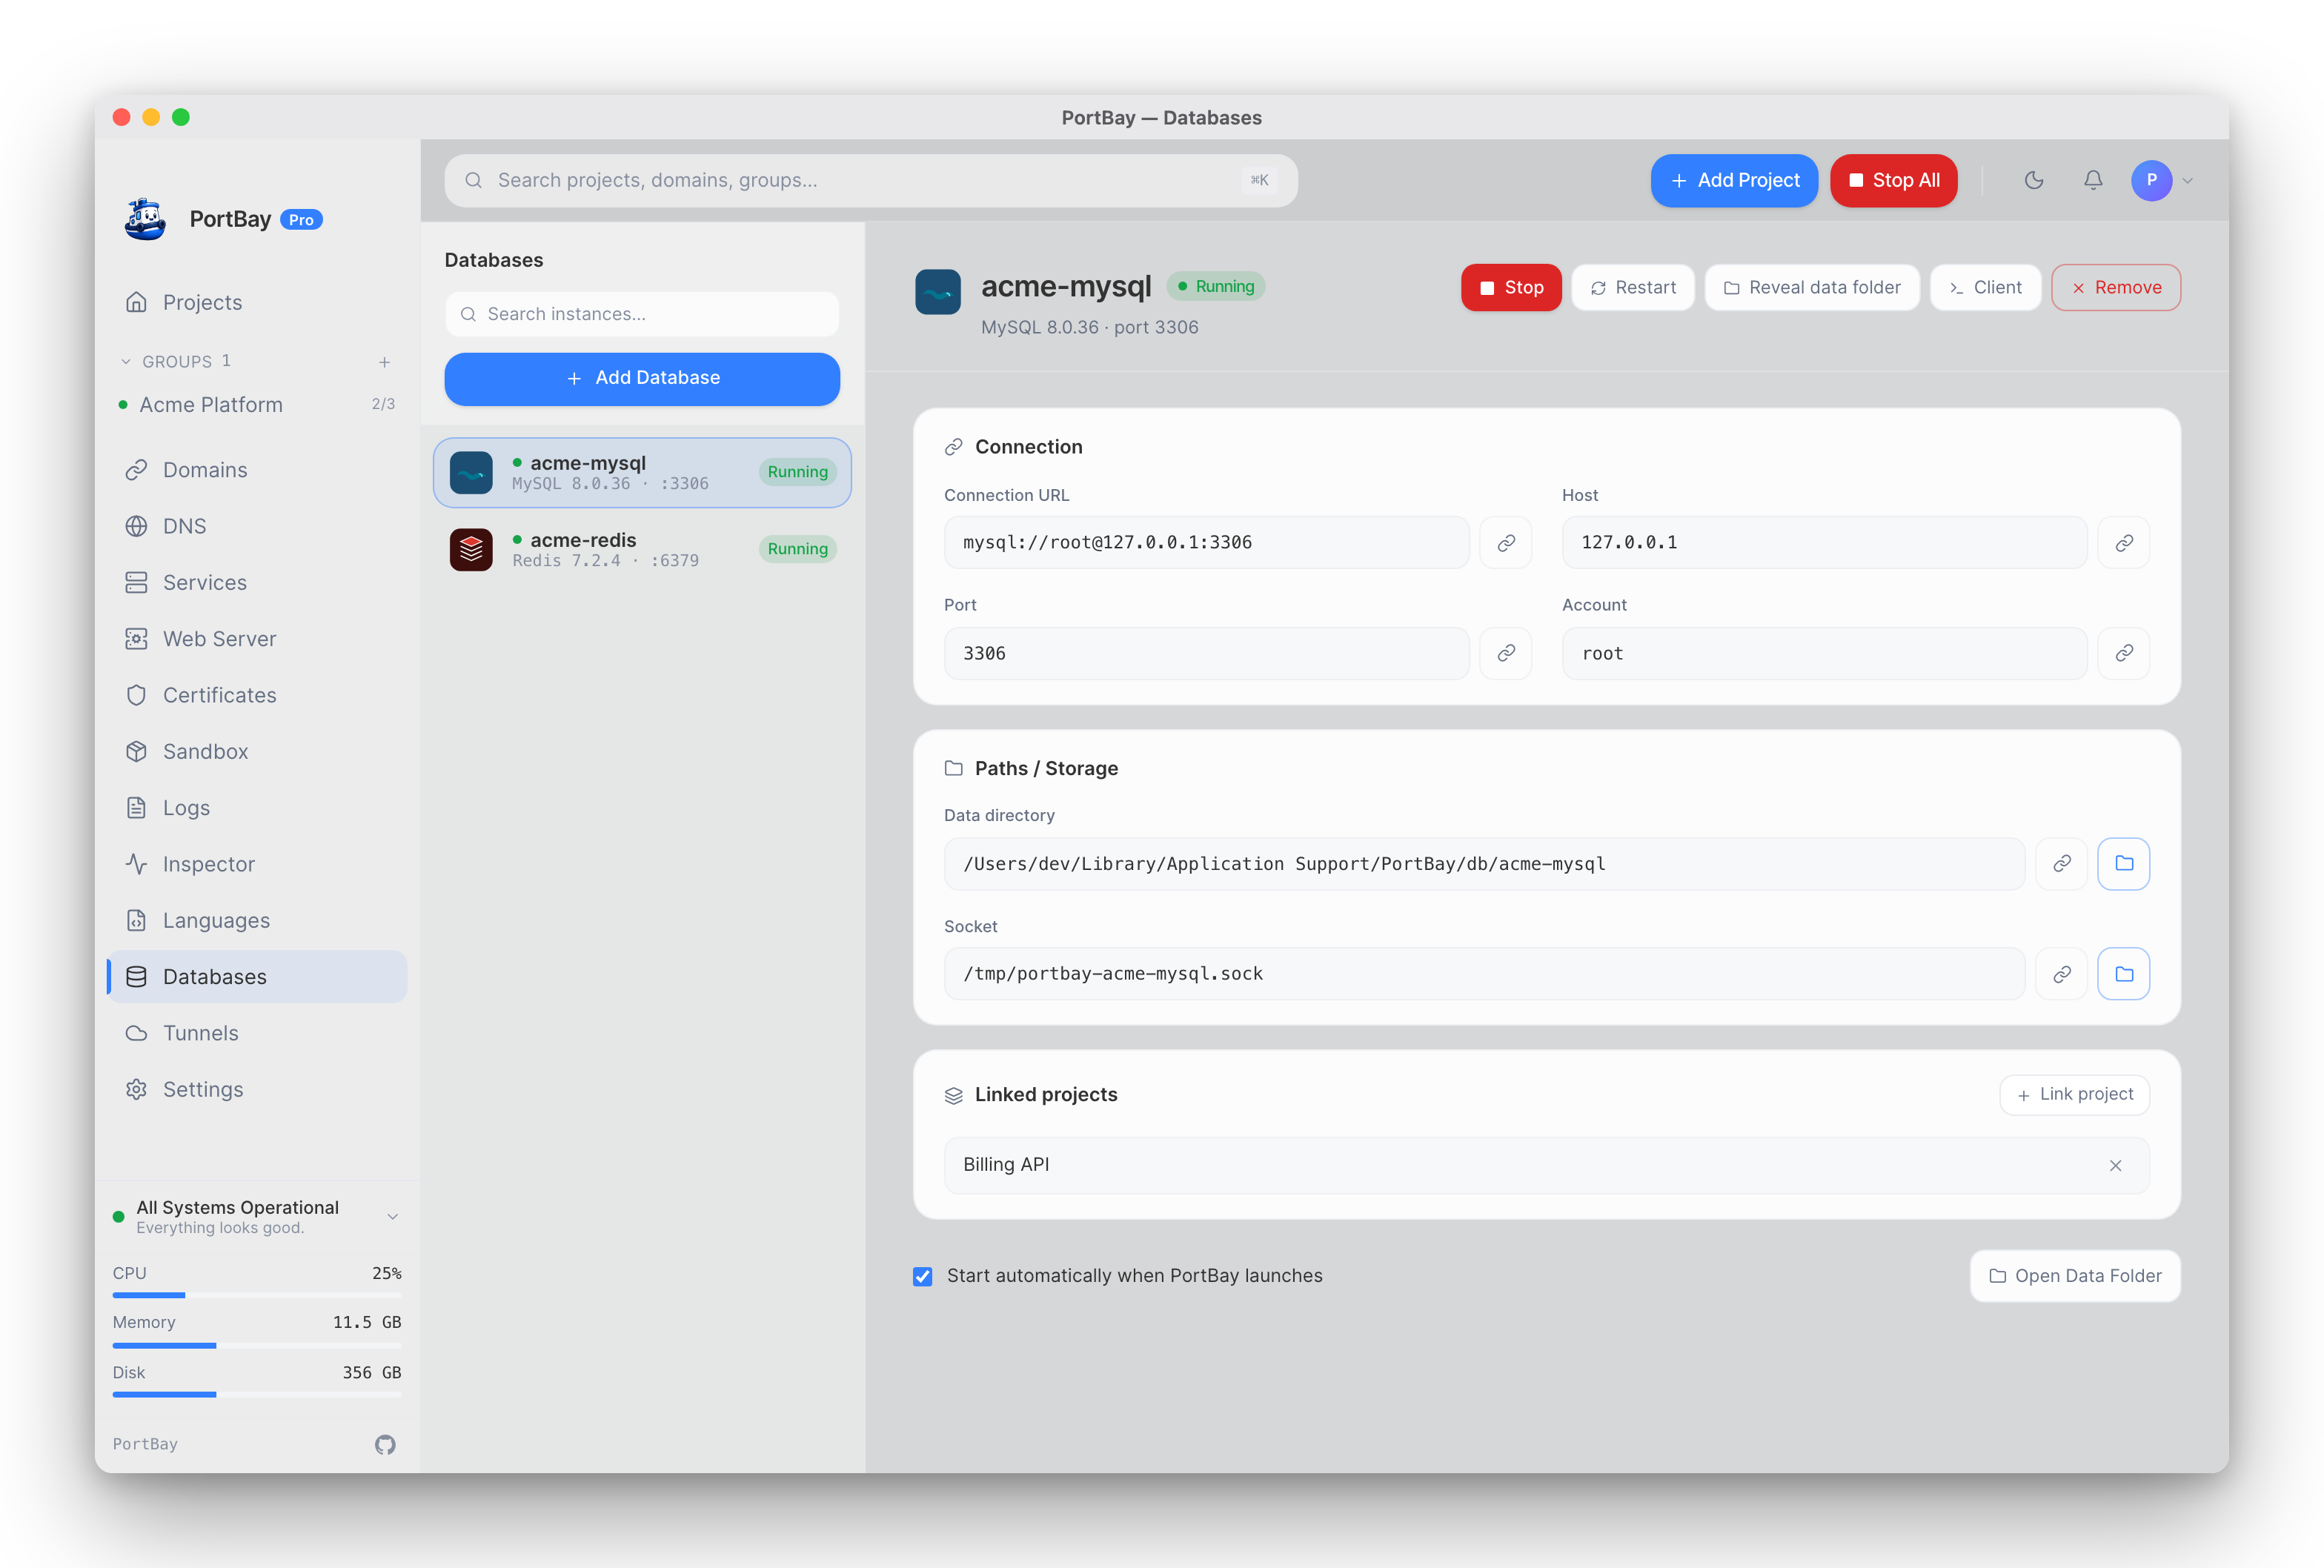Copy the Connection URL value
Image resolution: width=2324 pixels, height=1568 pixels.
tap(1506, 542)
